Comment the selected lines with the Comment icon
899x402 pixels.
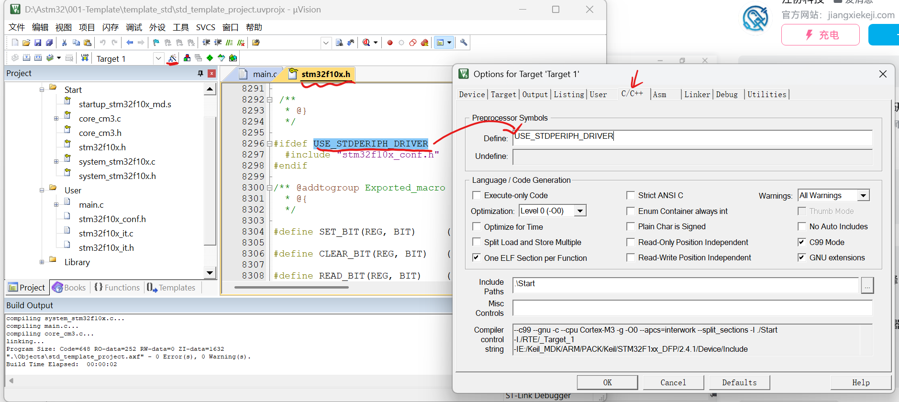(x=229, y=43)
